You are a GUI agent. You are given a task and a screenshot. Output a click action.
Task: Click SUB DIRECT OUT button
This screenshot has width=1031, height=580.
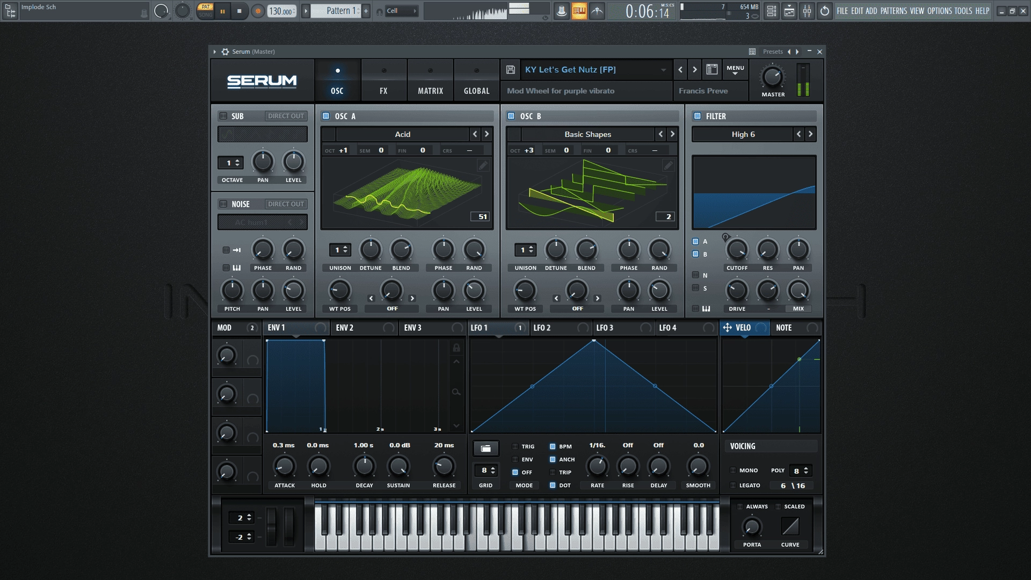tap(286, 116)
